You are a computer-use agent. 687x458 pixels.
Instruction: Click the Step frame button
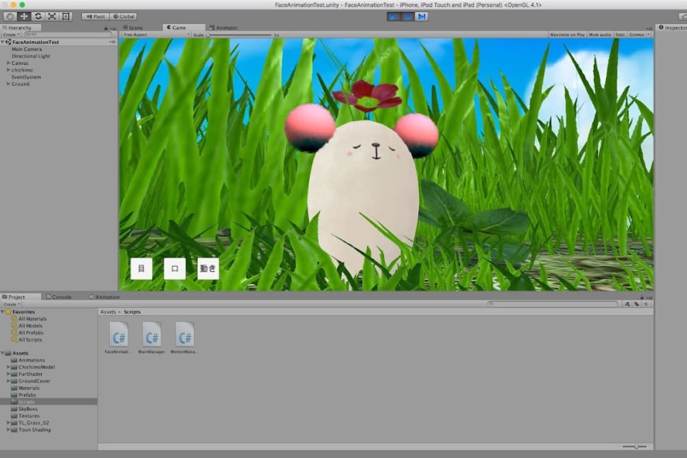pos(421,16)
